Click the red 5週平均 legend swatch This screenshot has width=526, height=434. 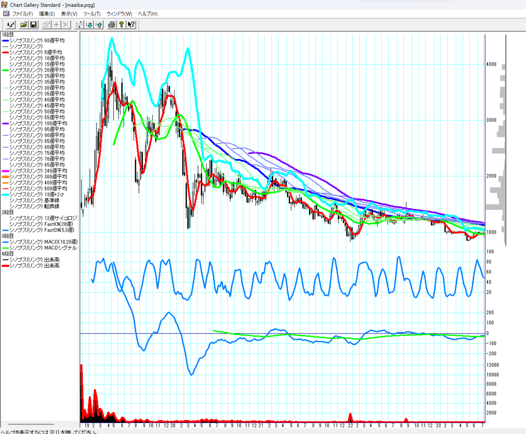click(x=5, y=52)
